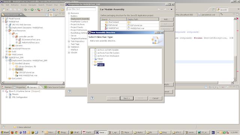Select EjbTutorial row in assembly table
The width and height of the screenshot is (240, 135).
point(113,25)
